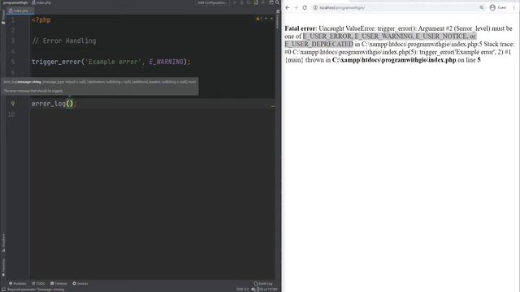Open the Event Log
520x292 pixels.
pos(263,283)
